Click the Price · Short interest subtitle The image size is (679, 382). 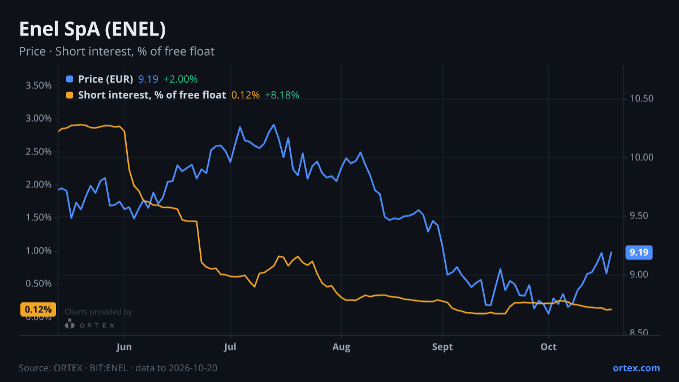tap(117, 51)
